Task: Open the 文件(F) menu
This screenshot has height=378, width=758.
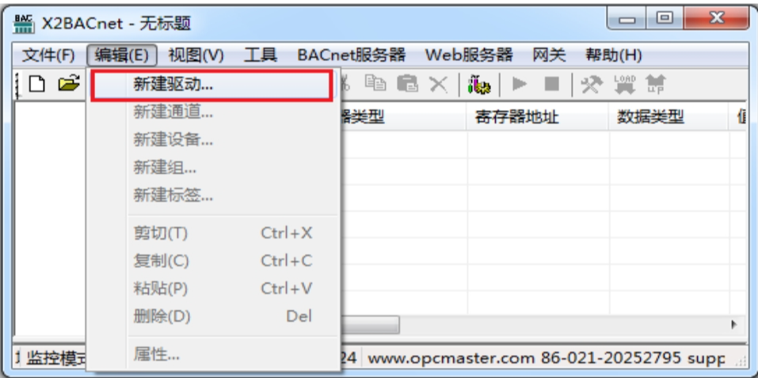Action: tap(48, 55)
